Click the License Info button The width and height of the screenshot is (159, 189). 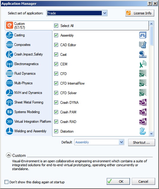click(x=140, y=13)
